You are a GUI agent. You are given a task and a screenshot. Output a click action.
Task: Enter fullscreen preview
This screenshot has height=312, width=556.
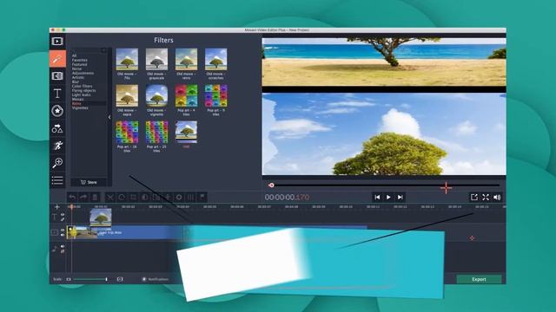point(486,197)
